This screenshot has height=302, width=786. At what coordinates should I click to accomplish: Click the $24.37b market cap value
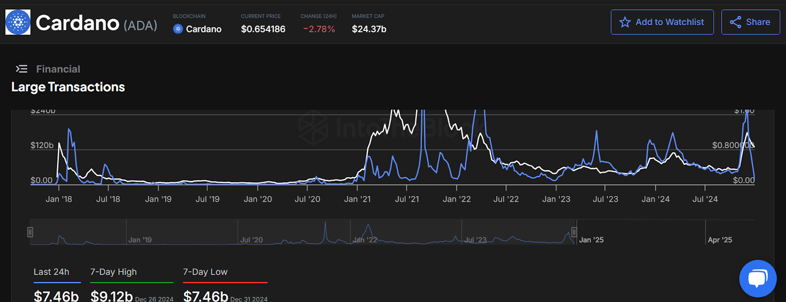coord(369,29)
